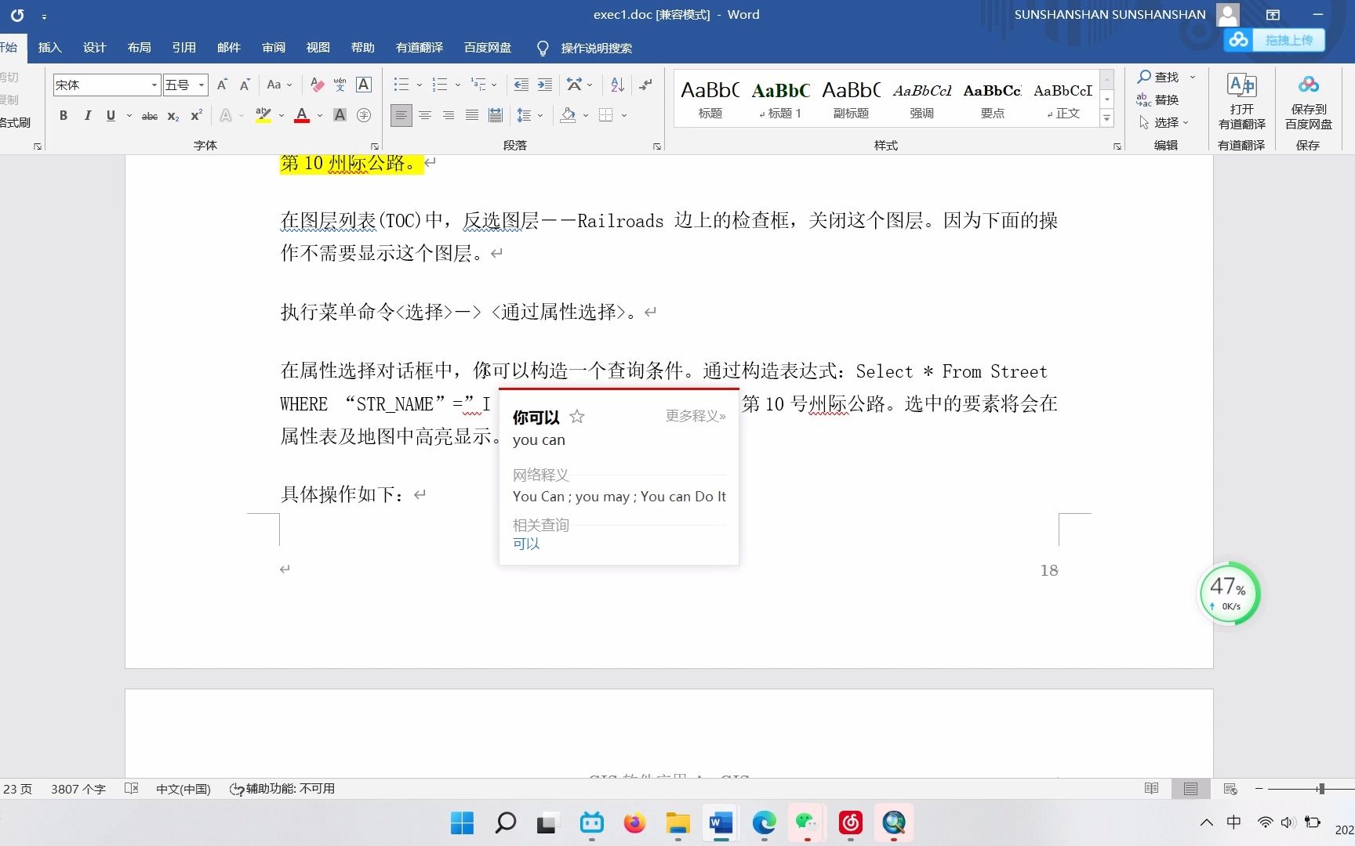Select align left paragraph button
The image size is (1355, 846).
(401, 115)
